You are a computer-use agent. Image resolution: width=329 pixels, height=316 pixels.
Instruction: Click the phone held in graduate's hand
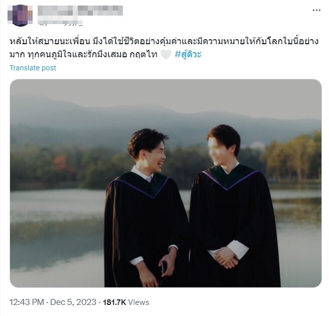coord(163,267)
